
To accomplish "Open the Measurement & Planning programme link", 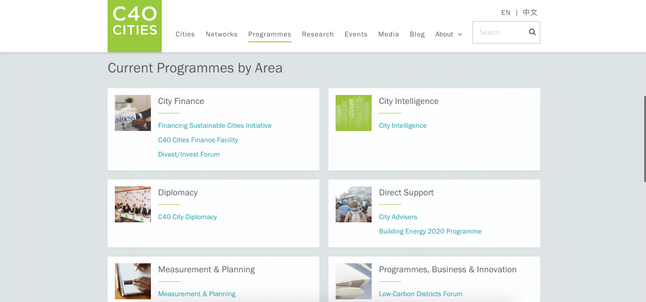I will tap(197, 294).
